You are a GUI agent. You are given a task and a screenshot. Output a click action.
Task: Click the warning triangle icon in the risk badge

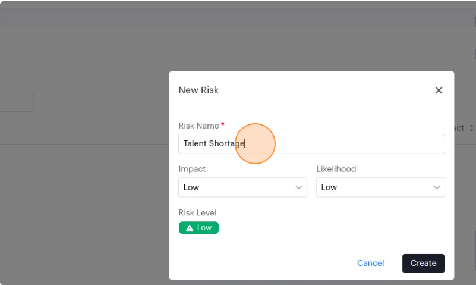click(190, 228)
